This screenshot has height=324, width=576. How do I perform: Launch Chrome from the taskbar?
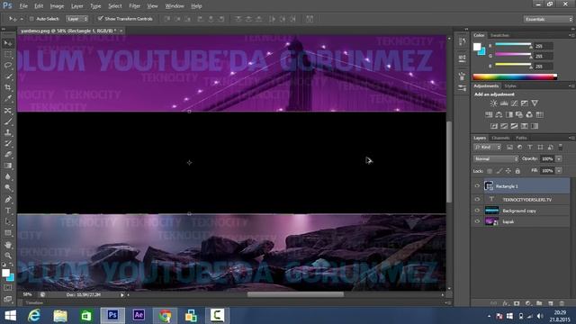165,315
